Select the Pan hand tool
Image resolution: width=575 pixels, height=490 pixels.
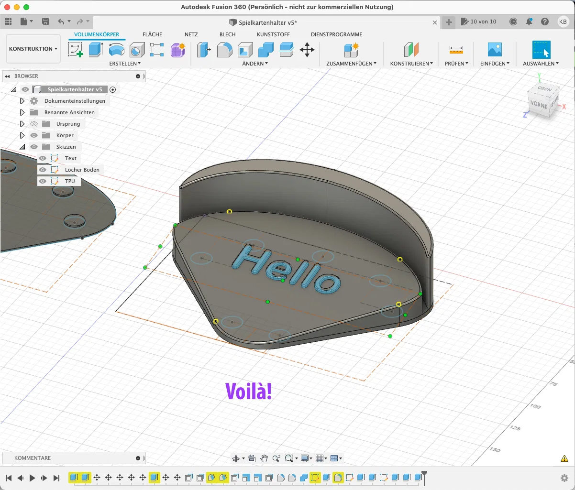264,458
